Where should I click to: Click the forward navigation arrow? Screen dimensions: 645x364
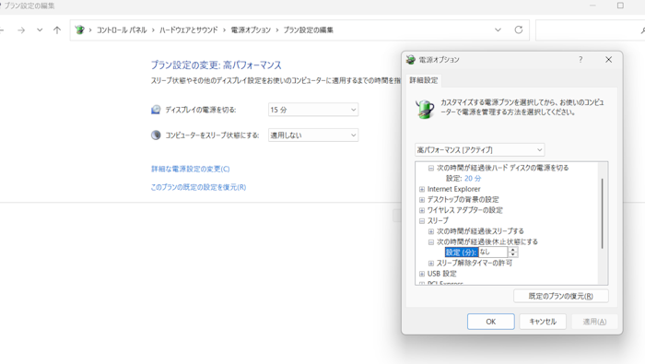(x=21, y=30)
